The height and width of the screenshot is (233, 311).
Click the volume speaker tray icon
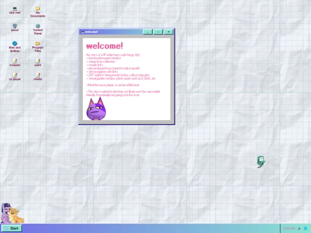(299, 228)
